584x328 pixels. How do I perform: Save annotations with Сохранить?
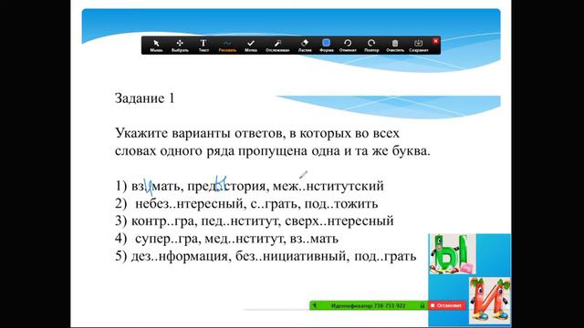coord(419,46)
